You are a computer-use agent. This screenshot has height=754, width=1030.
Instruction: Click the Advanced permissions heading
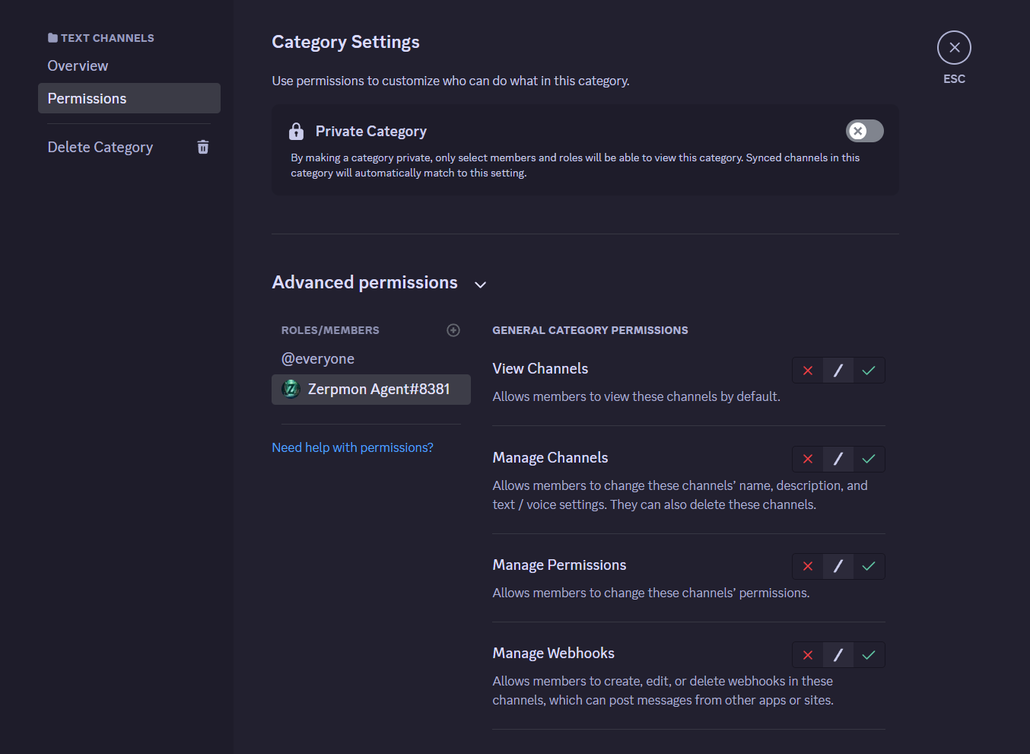pos(364,282)
